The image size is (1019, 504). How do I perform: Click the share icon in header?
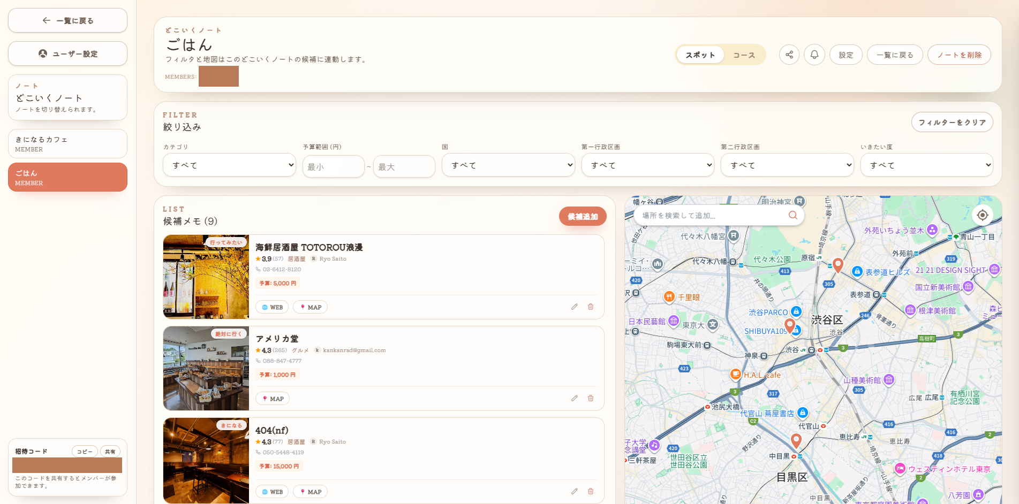point(789,55)
